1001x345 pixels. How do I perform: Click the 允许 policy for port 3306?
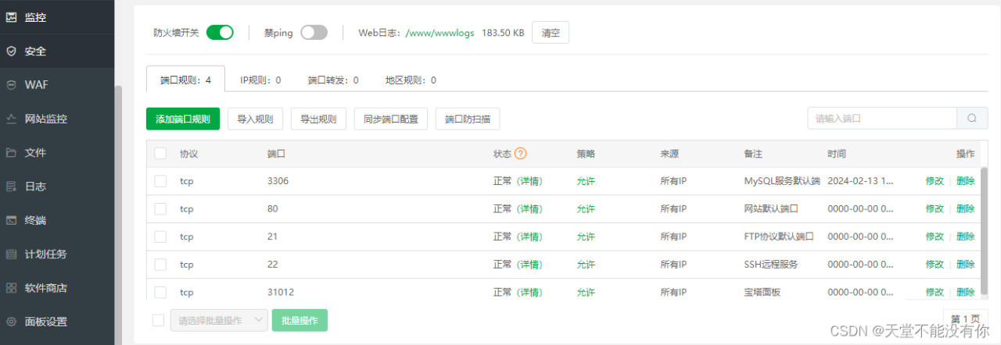point(586,181)
